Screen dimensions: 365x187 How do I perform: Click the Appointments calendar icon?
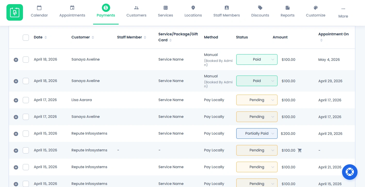coord(72,8)
